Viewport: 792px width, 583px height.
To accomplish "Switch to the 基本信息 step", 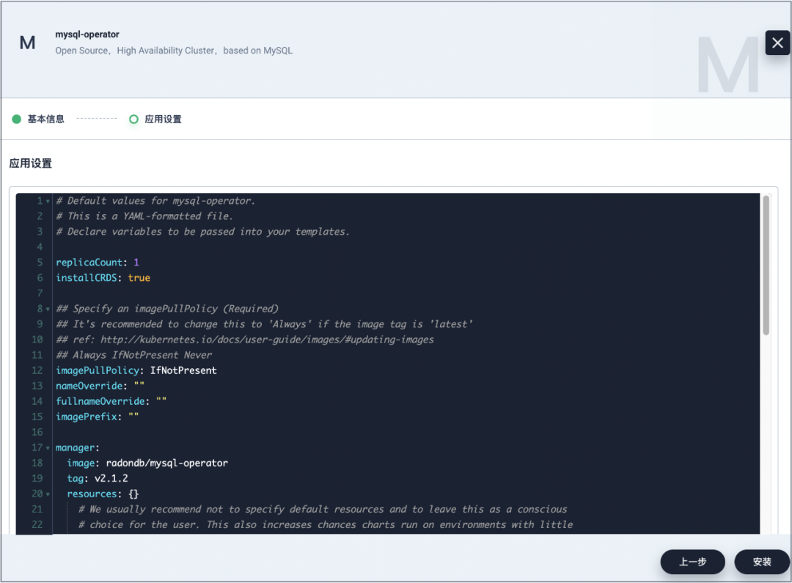I will pyautogui.click(x=45, y=119).
